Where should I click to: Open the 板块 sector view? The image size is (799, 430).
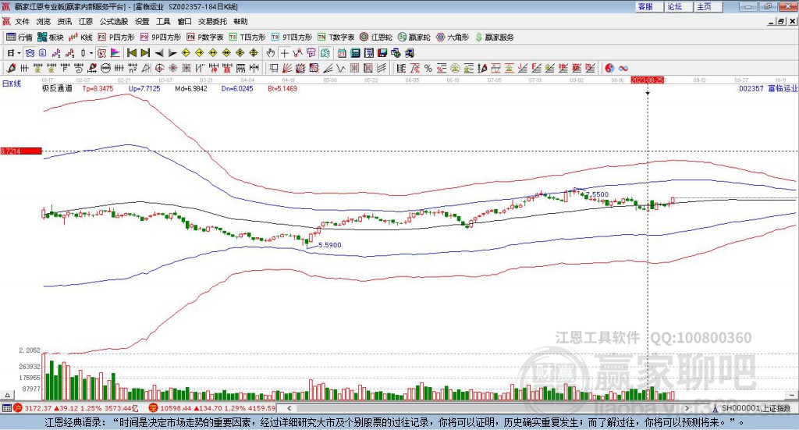[51, 37]
